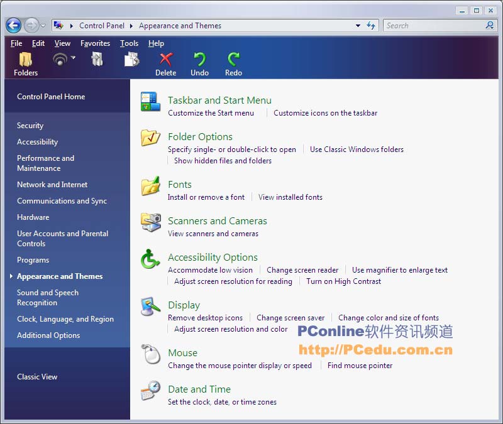Click Appearance and Themes in address bar
This screenshot has height=424, width=503.
(180, 26)
